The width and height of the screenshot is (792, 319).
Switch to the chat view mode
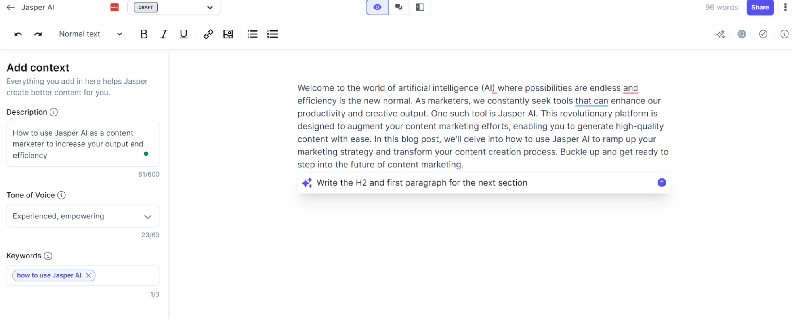pyautogui.click(x=399, y=8)
